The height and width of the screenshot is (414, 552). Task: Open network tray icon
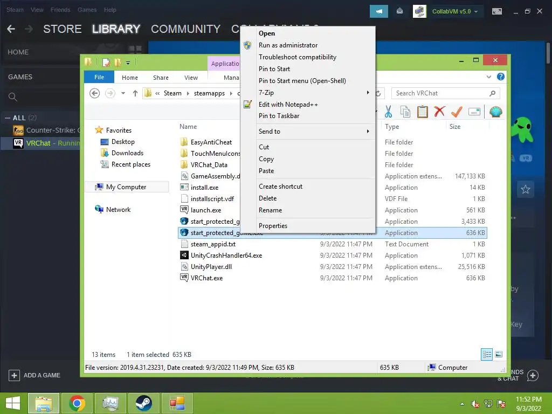[488, 404]
